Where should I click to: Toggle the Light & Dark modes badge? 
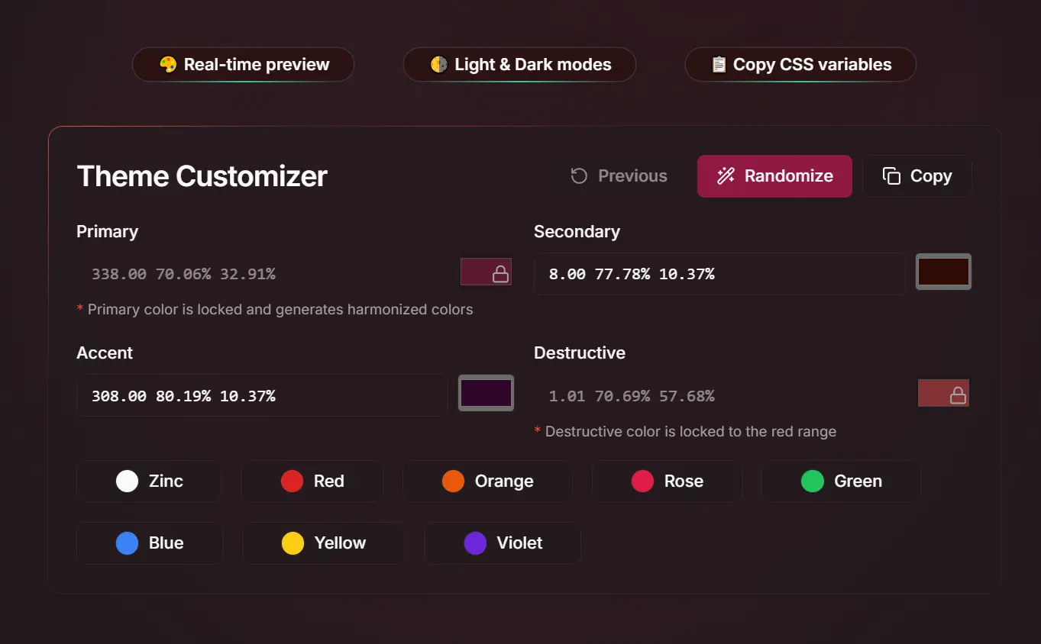click(x=519, y=64)
